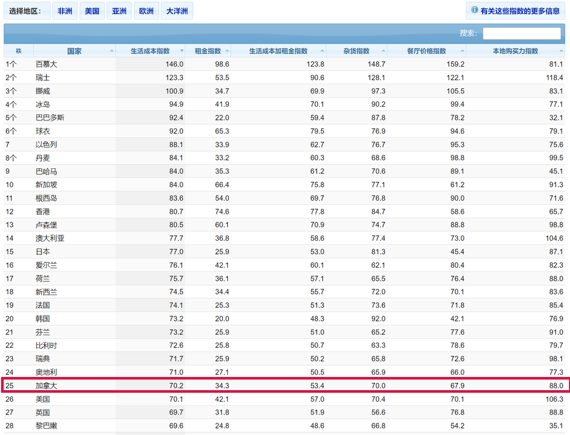Click 新加坡's rent index value 66.4
This screenshot has width=570, height=435.
[x=222, y=185]
